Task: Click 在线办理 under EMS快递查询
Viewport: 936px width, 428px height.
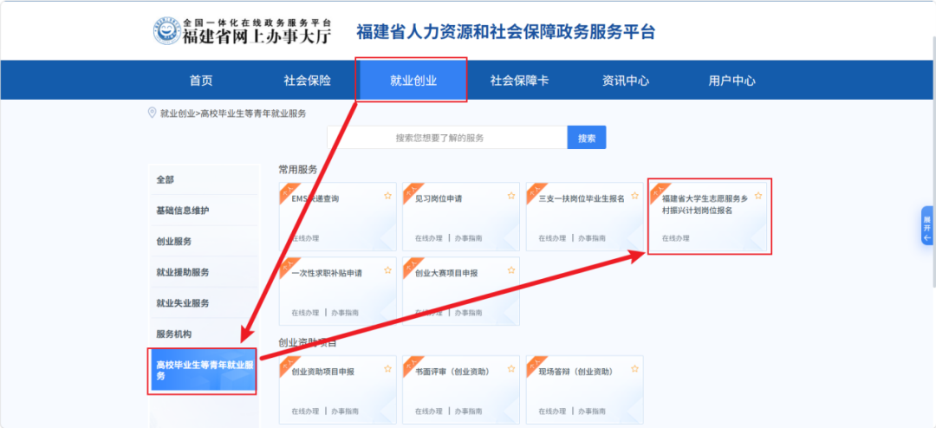Action: (305, 238)
